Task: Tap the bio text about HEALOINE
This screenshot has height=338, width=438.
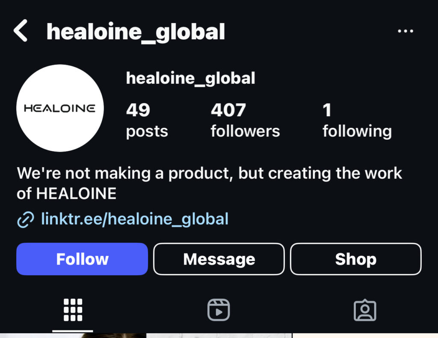Action: coord(209,183)
